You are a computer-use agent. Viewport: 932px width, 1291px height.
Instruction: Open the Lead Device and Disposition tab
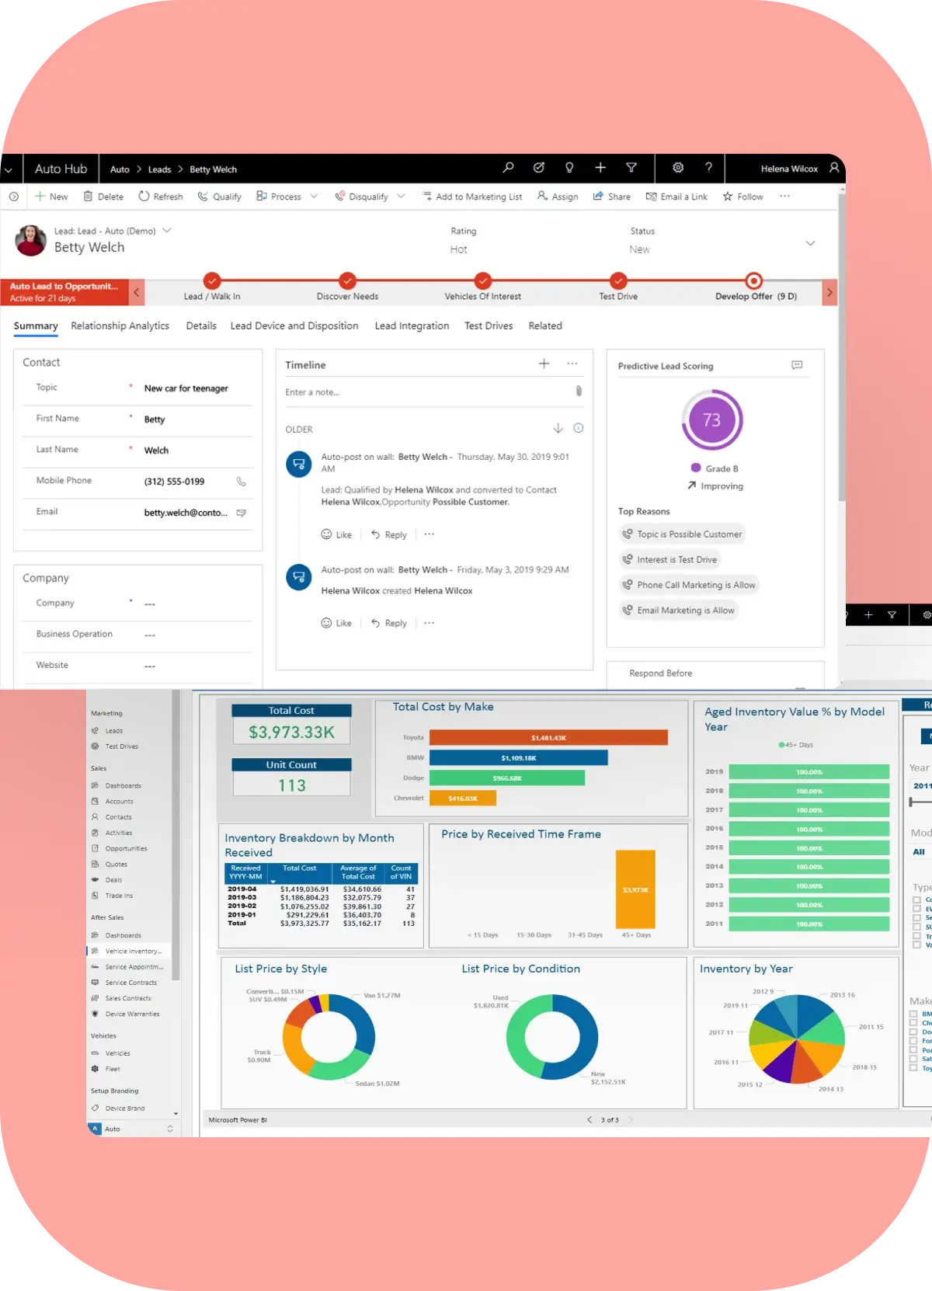coord(294,326)
